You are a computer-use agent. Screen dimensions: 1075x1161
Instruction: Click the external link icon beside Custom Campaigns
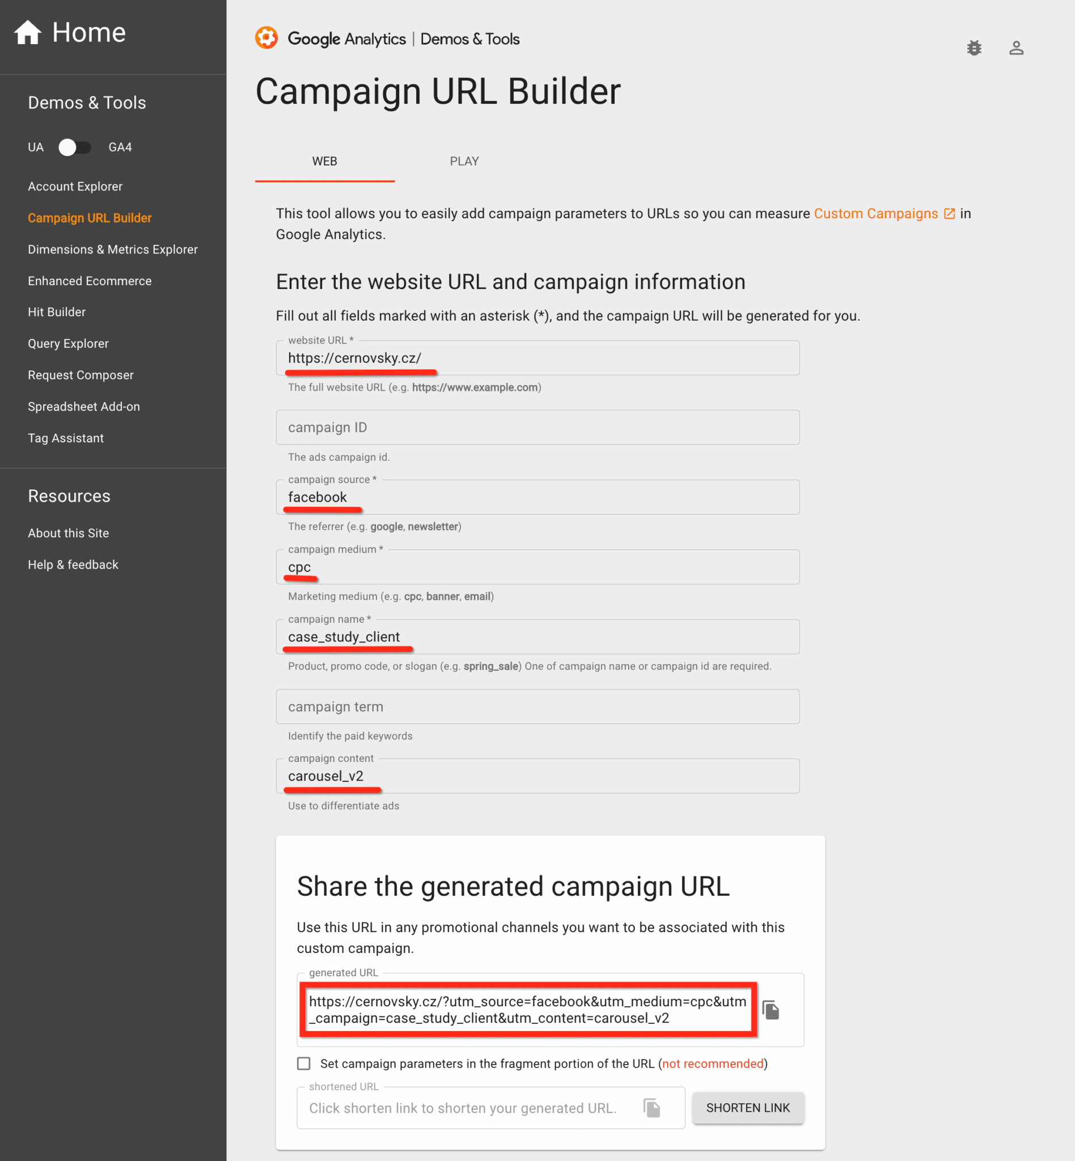click(x=949, y=214)
